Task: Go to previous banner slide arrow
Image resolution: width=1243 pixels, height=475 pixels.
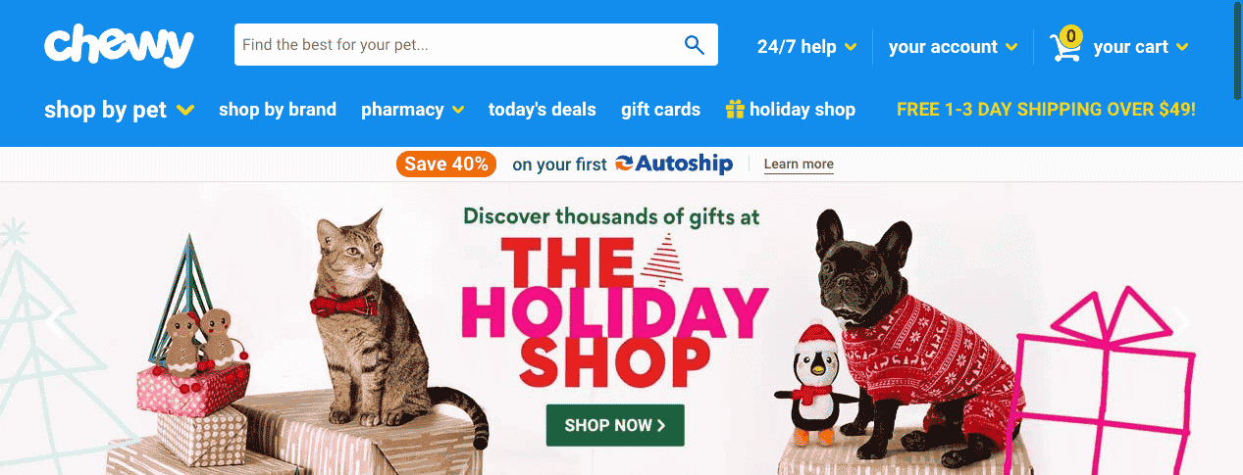Action: click(56, 320)
